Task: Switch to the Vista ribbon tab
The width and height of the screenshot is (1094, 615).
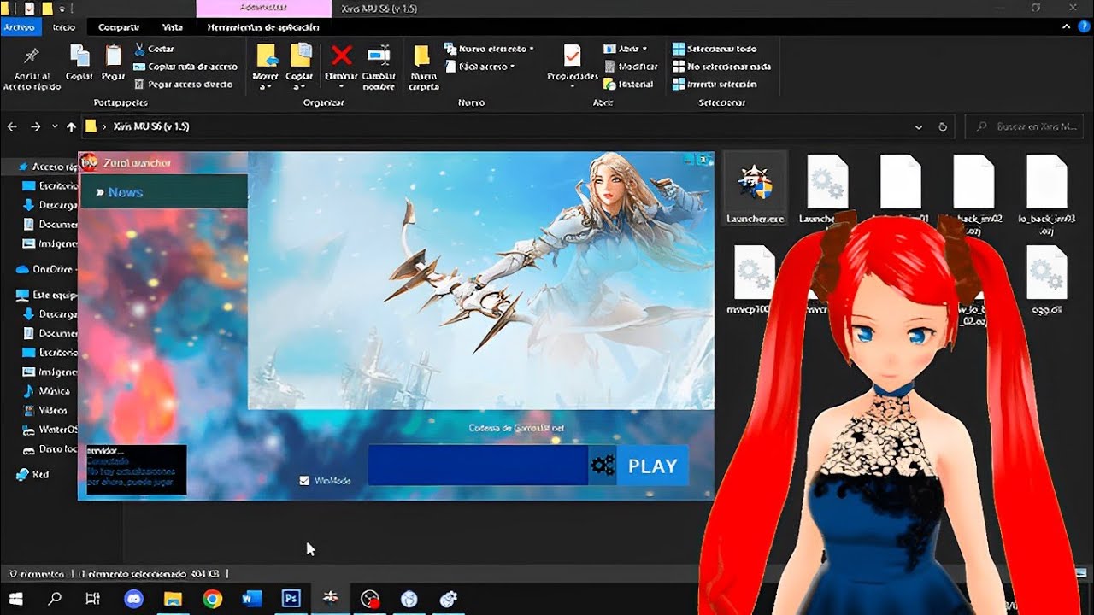Action: (x=173, y=27)
